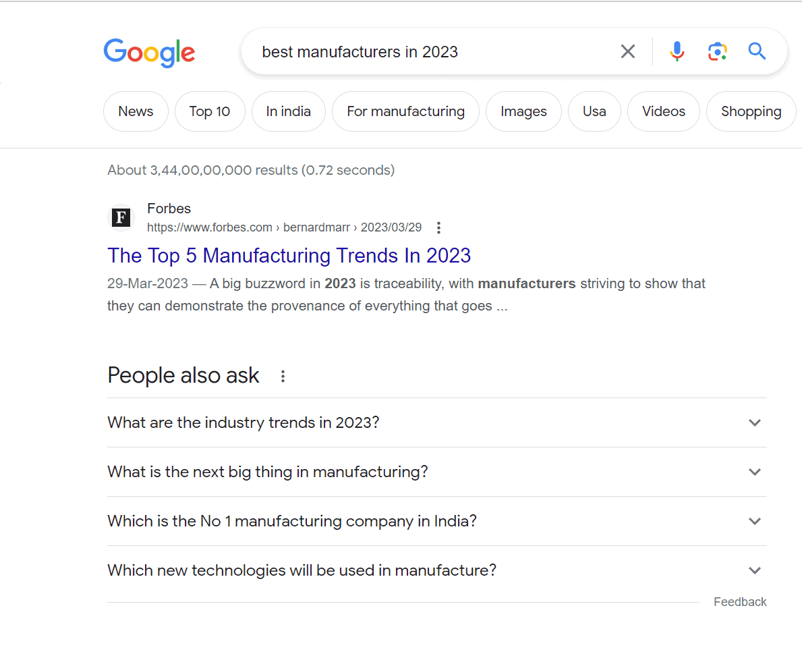Image resolution: width=802 pixels, height=656 pixels.
Task: Expand 'What are the industry trends in 2023?'
Action: click(x=437, y=422)
